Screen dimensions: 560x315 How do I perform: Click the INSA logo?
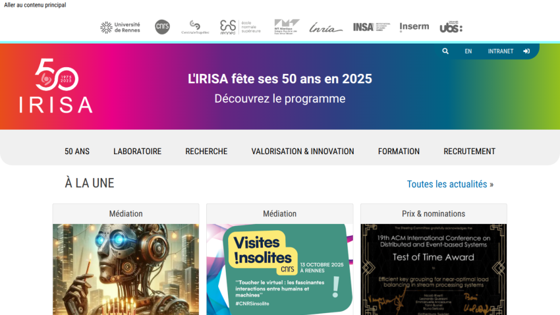point(372,27)
